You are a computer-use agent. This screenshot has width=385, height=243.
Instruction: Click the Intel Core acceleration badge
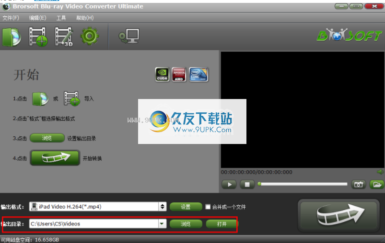(198, 75)
